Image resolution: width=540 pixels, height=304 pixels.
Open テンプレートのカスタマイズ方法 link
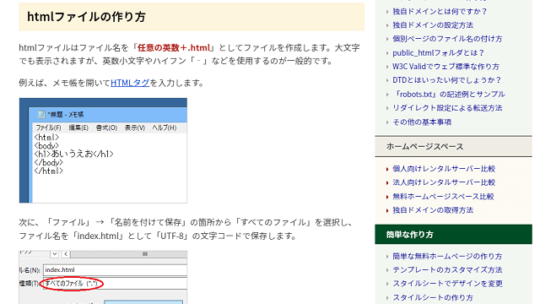(447, 269)
